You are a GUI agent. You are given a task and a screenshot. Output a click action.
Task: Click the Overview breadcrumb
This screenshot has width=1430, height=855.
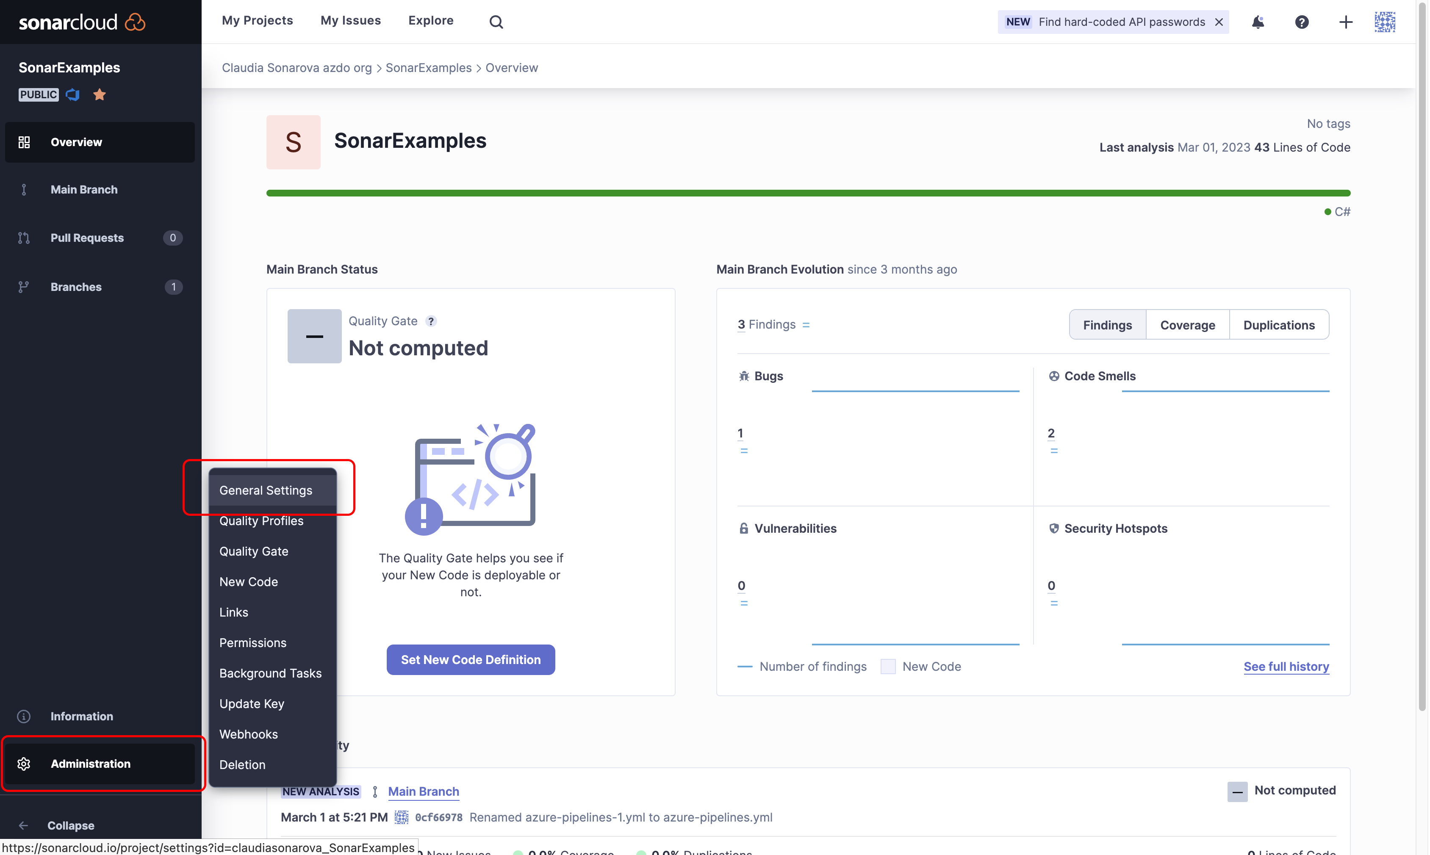pyautogui.click(x=512, y=68)
